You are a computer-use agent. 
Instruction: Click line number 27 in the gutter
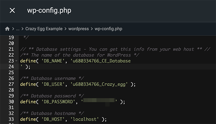[11, 84]
